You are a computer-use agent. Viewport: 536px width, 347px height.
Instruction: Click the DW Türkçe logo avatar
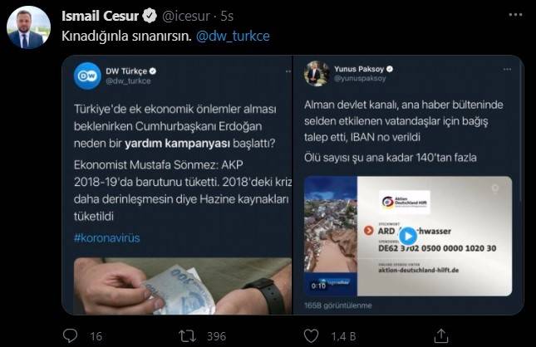(87, 76)
